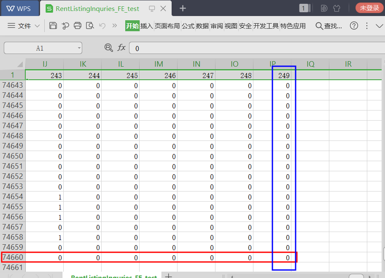This screenshot has width=385, height=278.
Task: Select column header IQ
Action: [310, 65]
